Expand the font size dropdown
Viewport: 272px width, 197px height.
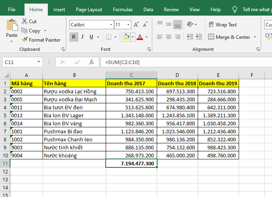pos(128,25)
